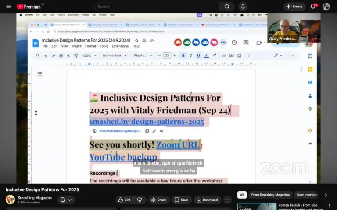Toggle underline formatting
Viewport: 337px width, 210px height.
pyautogui.click(x=198, y=56)
